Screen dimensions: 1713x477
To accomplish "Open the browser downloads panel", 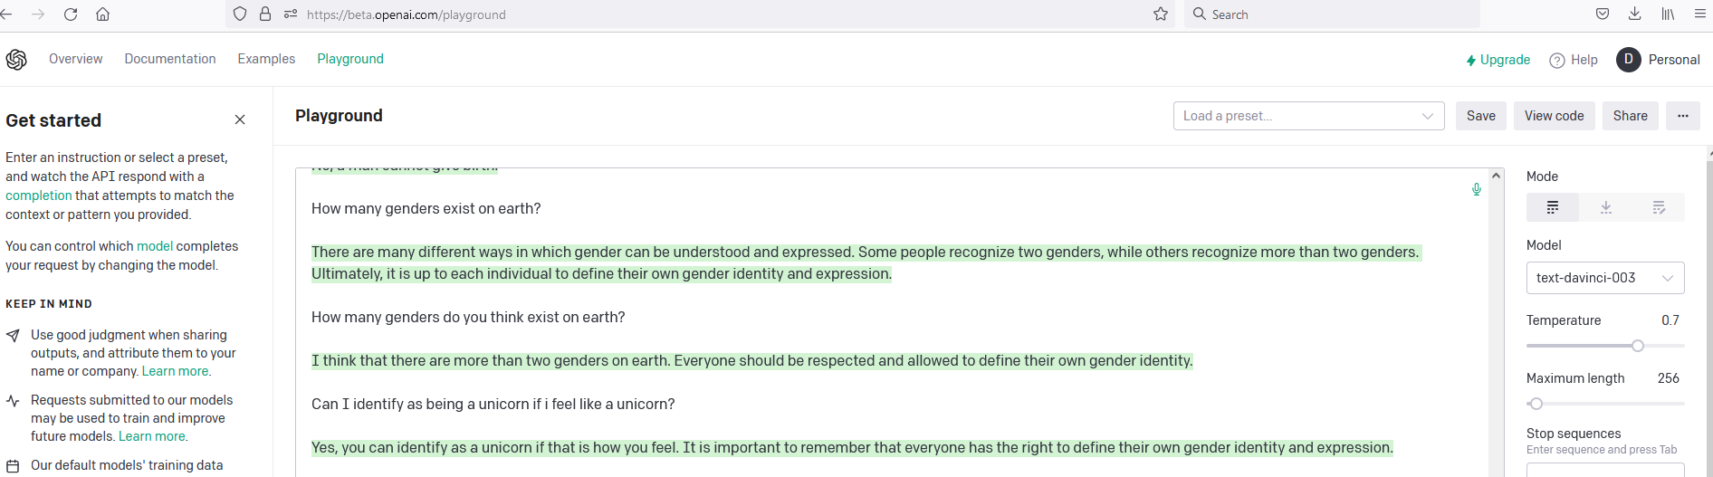I will [1634, 14].
